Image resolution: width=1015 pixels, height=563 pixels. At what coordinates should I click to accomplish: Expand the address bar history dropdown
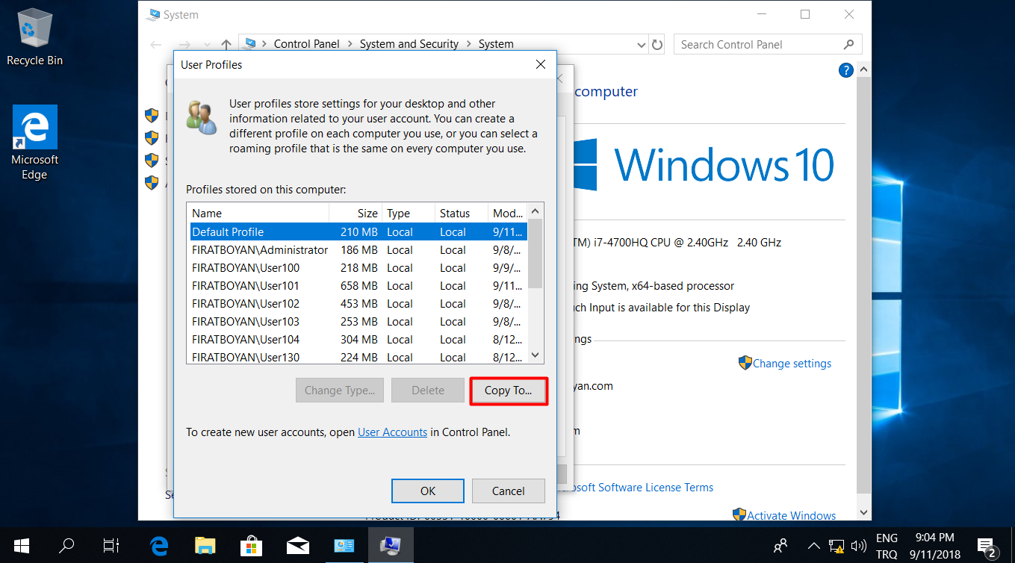[641, 45]
